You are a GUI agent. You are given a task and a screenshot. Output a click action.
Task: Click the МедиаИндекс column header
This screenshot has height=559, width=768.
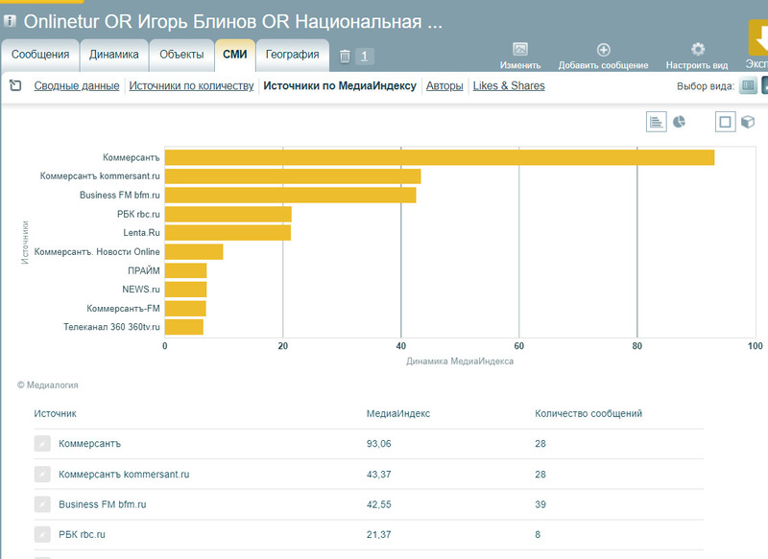[398, 414]
